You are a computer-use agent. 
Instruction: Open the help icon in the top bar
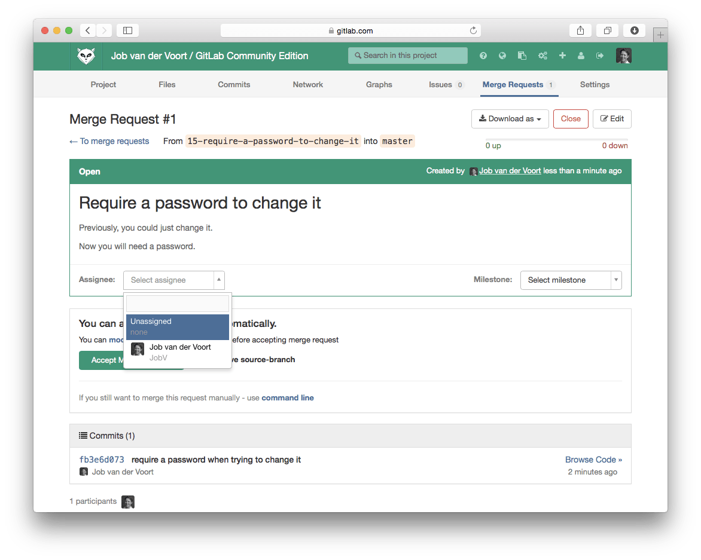pos(483,56)
